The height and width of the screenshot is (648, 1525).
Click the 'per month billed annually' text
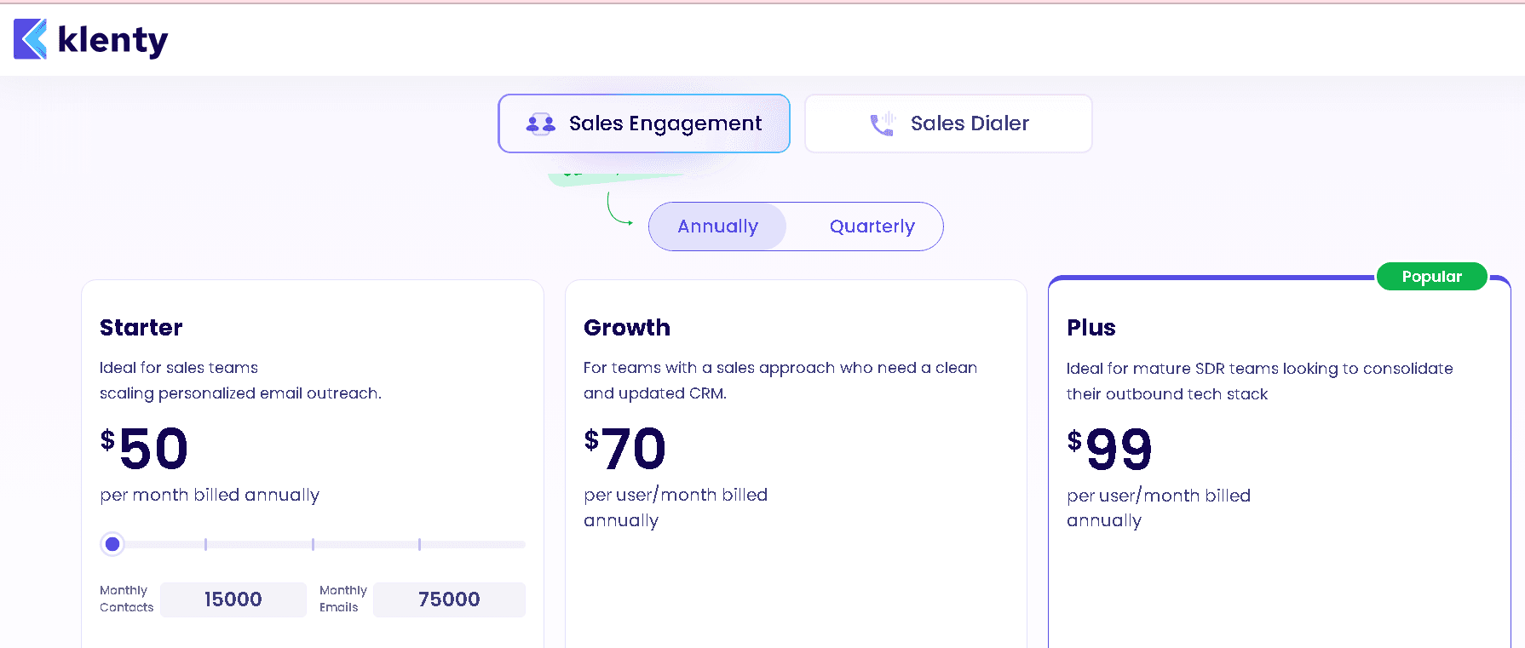(x=210, y=496)
